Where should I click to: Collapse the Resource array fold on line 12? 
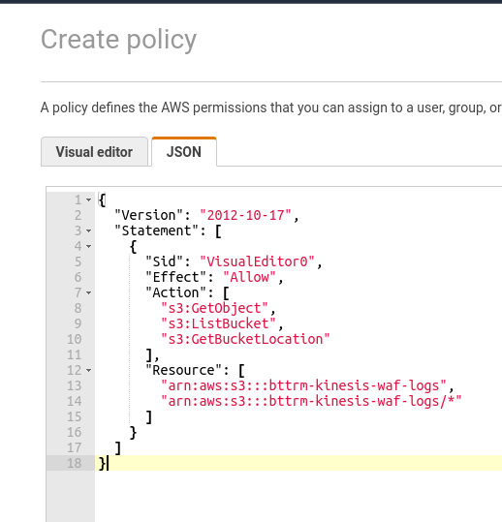point(88,370)
